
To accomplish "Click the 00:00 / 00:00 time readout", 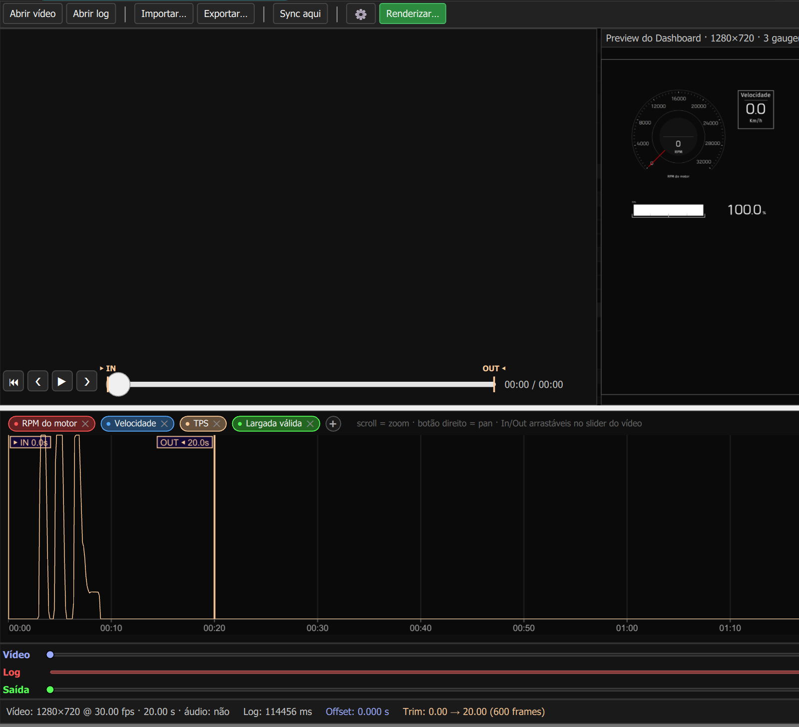I will (533, 385).
